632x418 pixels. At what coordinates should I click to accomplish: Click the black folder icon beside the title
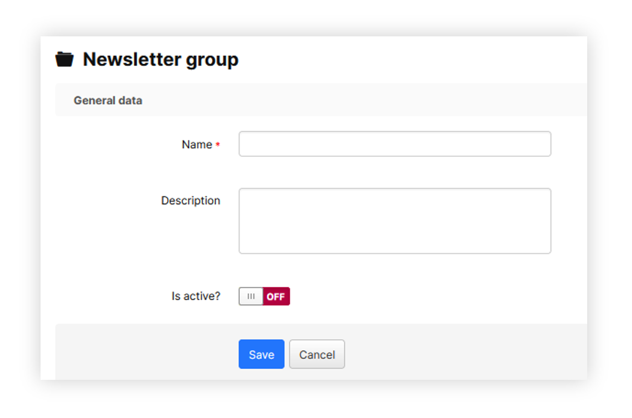click(x=64, y=59)
